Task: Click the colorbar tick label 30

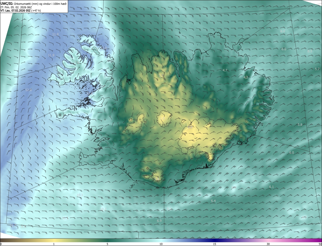Action: pyautogui.click(x=268, y=244)
